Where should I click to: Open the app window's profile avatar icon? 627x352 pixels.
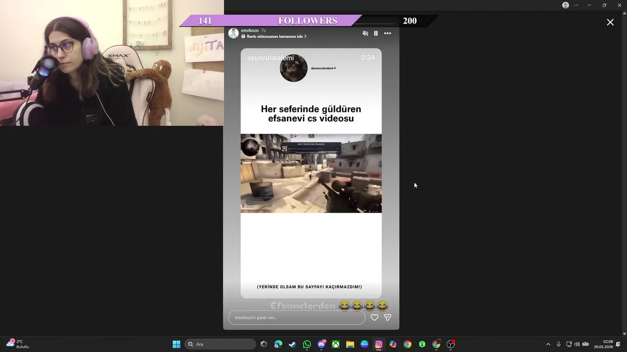click(566, 5)
